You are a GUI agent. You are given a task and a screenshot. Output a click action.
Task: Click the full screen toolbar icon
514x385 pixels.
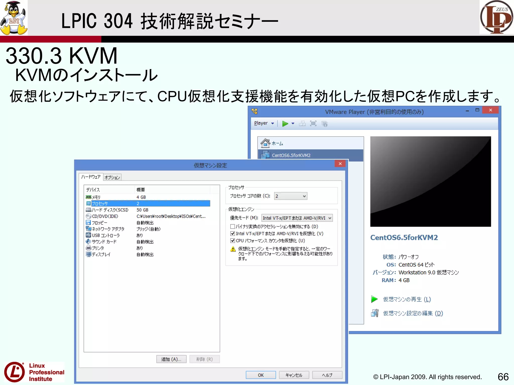(x=313, y=124)
